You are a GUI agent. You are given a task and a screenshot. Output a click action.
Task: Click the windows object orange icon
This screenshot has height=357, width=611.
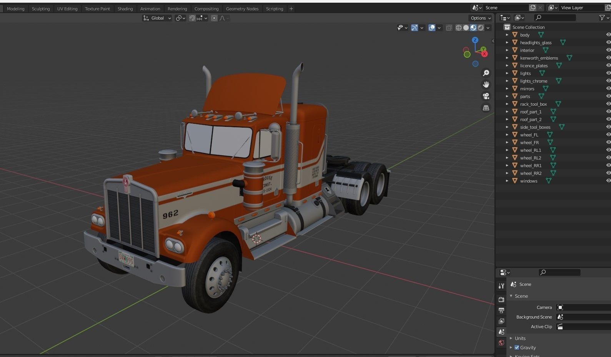tap(515, 181)
